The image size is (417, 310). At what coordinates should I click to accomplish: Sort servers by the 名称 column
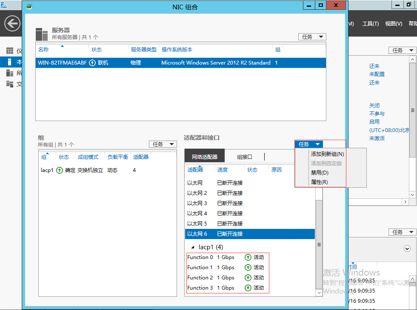click(43, 50)
